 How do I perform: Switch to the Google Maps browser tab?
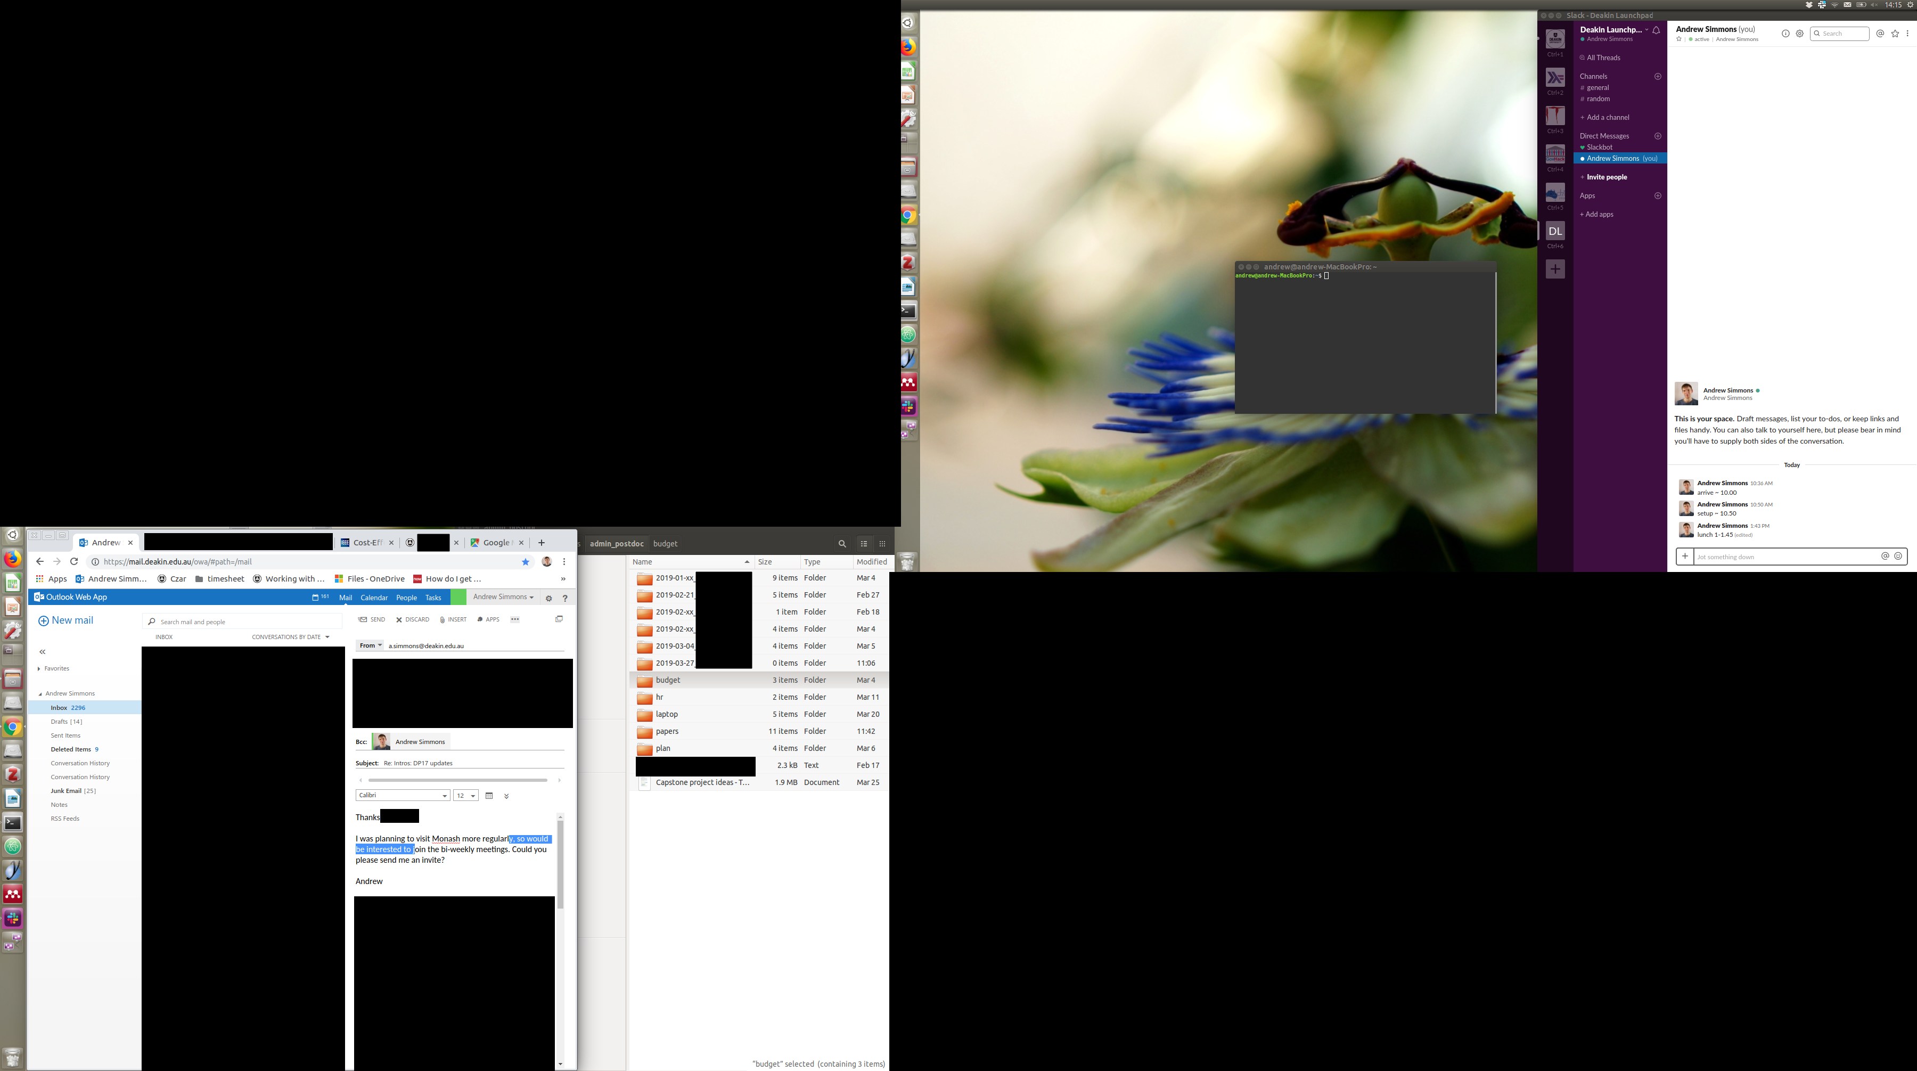pyautogui.click(x=491, y=543)
